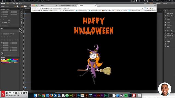Open the History menu
This screenshot has height=98, width=175.
click(24, 1)
